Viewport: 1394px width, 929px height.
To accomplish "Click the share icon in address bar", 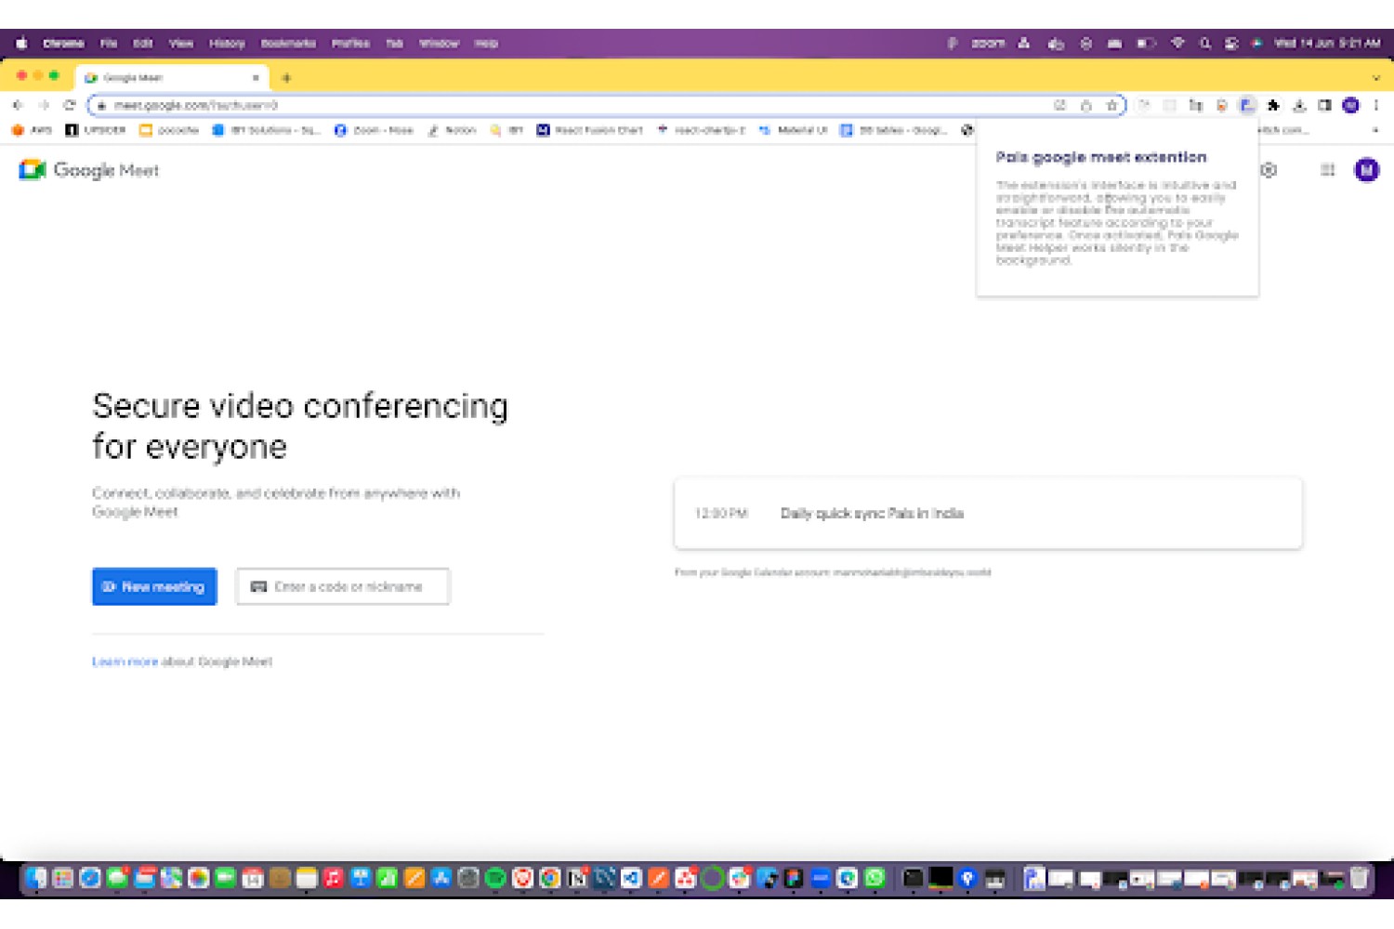I will point(1085,105).
